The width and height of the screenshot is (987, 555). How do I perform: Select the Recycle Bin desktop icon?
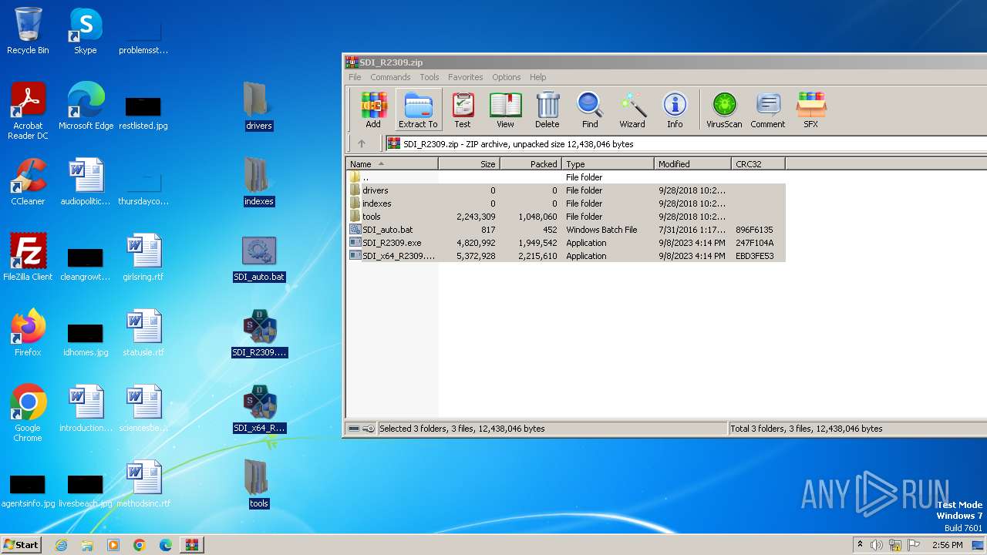click(x=28, y=31)
